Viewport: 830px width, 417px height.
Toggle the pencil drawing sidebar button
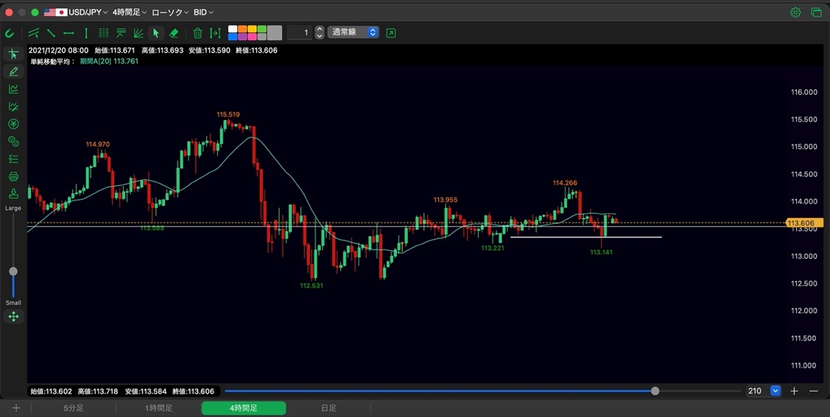click(13, 71)
